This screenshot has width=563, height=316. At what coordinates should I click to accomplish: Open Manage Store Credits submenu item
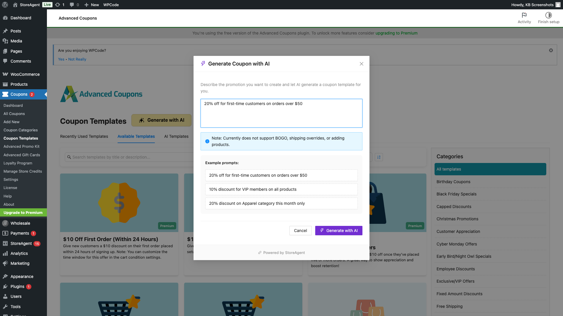click(x=23, y=171)
